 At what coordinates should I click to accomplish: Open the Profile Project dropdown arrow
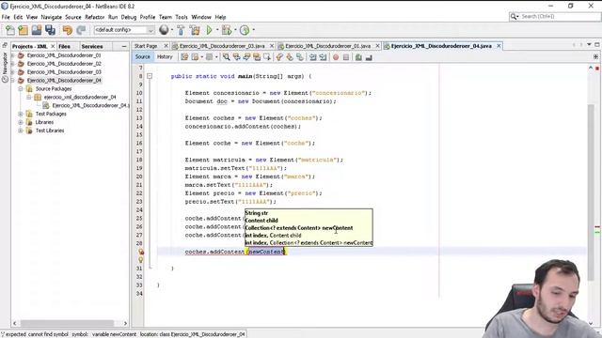(x=253, y=30)
